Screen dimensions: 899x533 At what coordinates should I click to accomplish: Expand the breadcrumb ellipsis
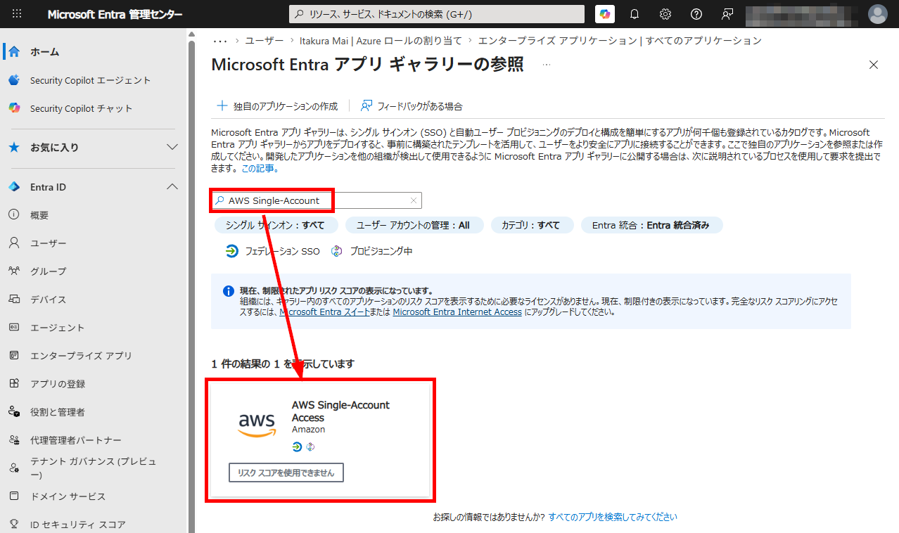[219, 41]
